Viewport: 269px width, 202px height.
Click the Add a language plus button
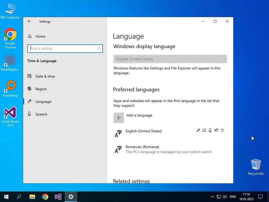pyautogui.click(x=118, y=118)
